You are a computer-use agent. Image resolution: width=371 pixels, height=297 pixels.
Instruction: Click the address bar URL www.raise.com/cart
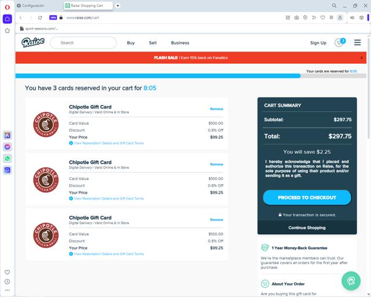tap(82, 18)
